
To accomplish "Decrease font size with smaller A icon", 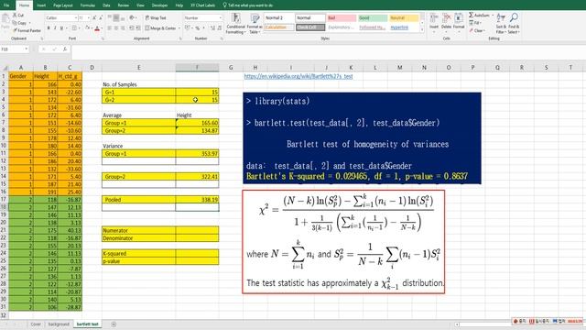I will [x=102, y=17].
